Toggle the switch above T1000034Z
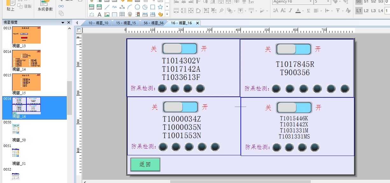390x183 pixels. pos(180,107)
